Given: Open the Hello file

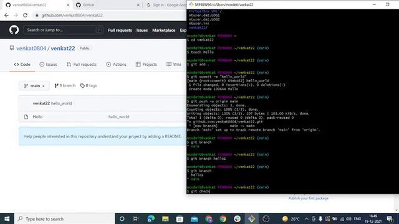Looking at the screenshot, I should 37,117.
